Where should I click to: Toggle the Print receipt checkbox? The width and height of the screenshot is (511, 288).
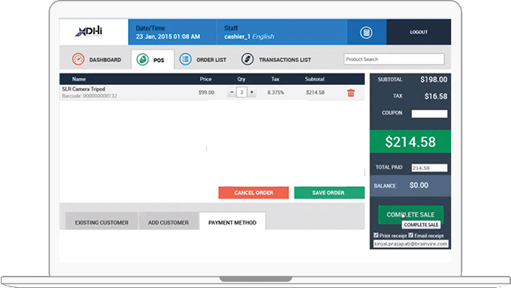click(x=376, y=235)
